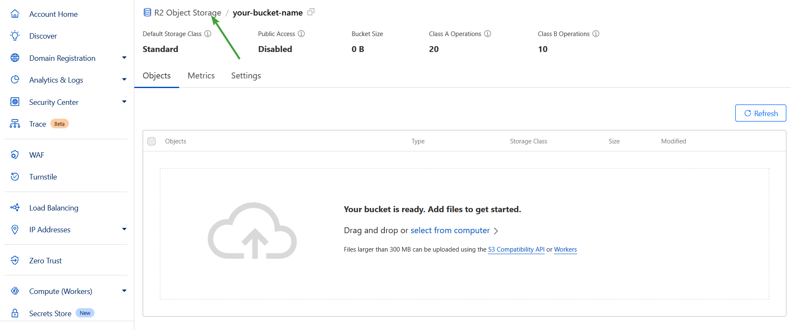Show info for Default Storage Class
Screen dimensions: 791x330
[208, 34]
